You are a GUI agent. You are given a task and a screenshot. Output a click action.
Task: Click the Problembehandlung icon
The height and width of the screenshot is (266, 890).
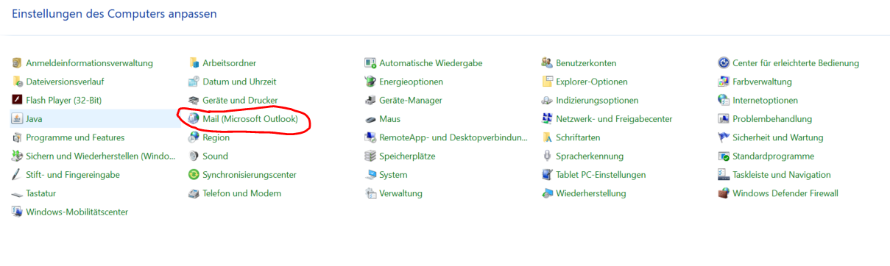point(724,119)
